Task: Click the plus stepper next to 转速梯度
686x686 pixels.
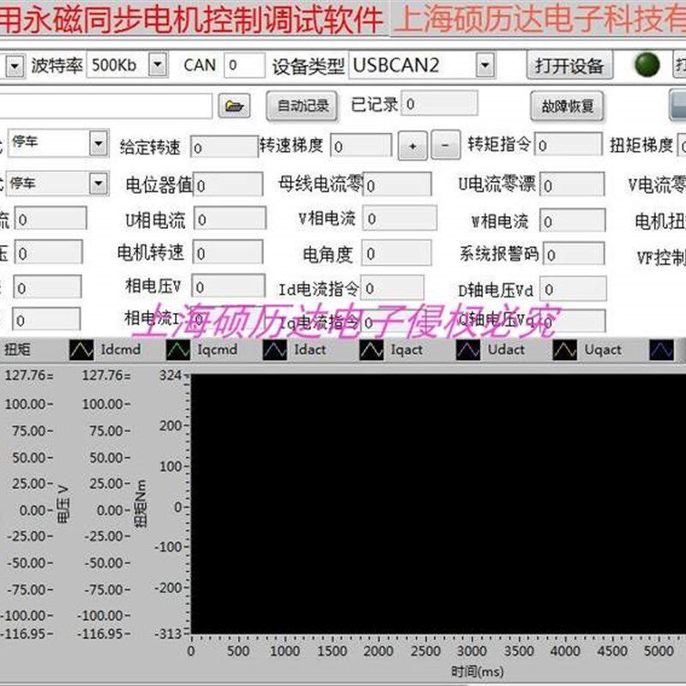Action: click(412, 144)
